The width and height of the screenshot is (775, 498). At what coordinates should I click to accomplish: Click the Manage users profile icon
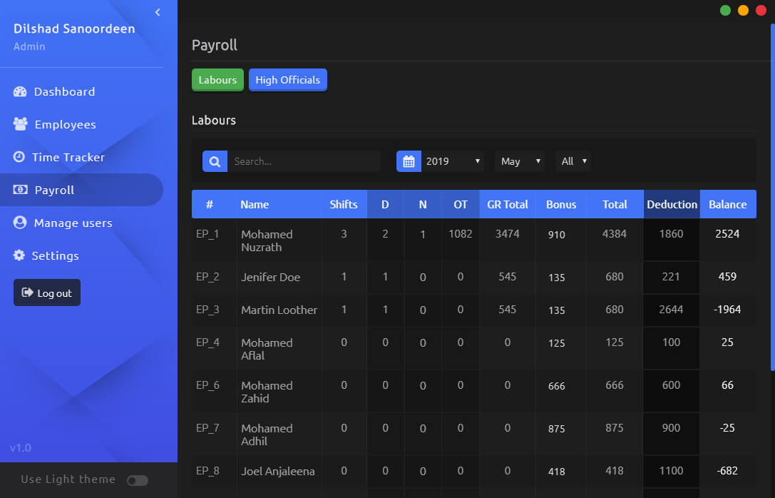tap(20, 223)
